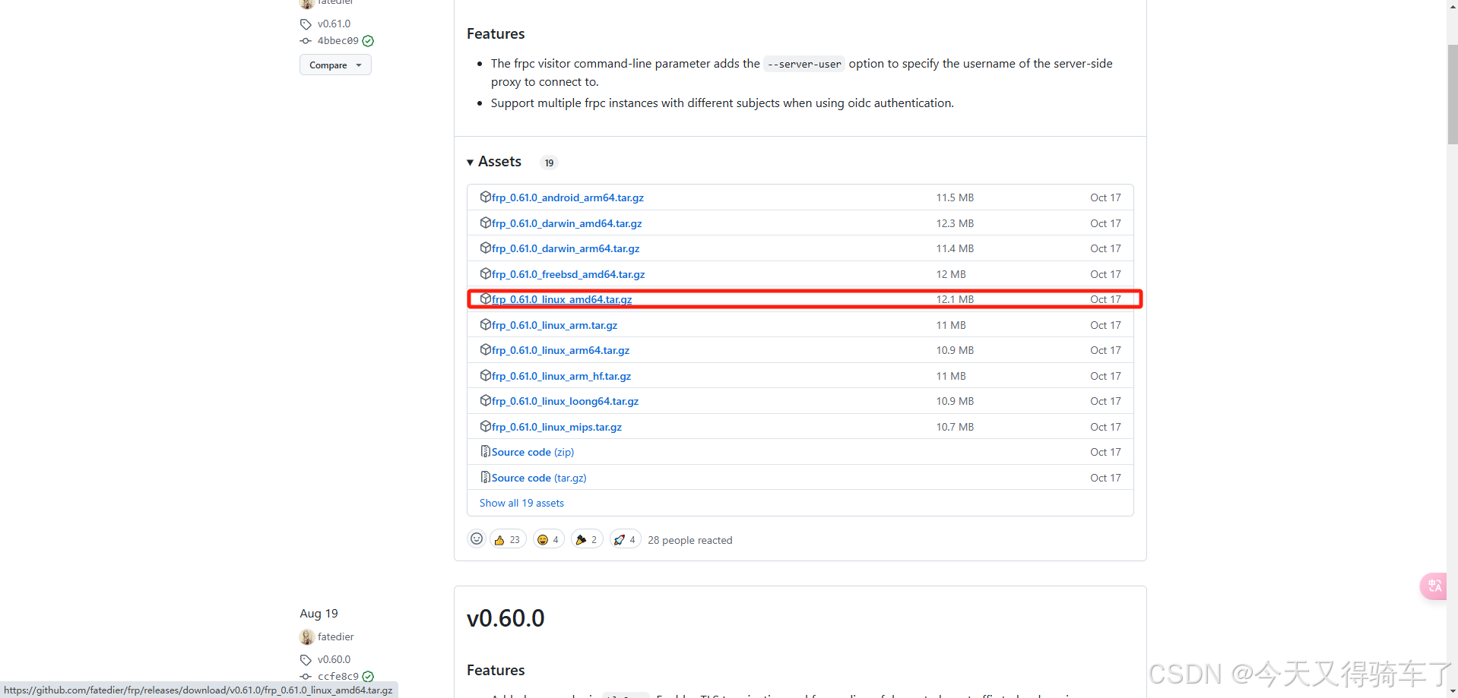Click the commit icon beside ccfe8c9
The height and width of the screenshot is (698, 1458).
click(x=306, y=676)
